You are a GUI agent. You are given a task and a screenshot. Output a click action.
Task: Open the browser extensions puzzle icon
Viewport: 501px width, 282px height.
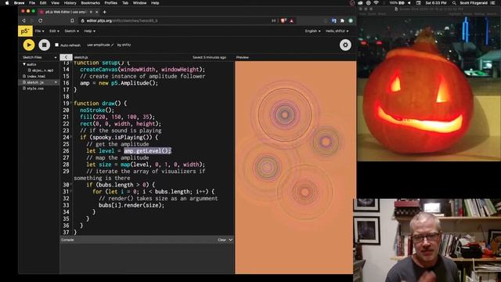[342, 21]
